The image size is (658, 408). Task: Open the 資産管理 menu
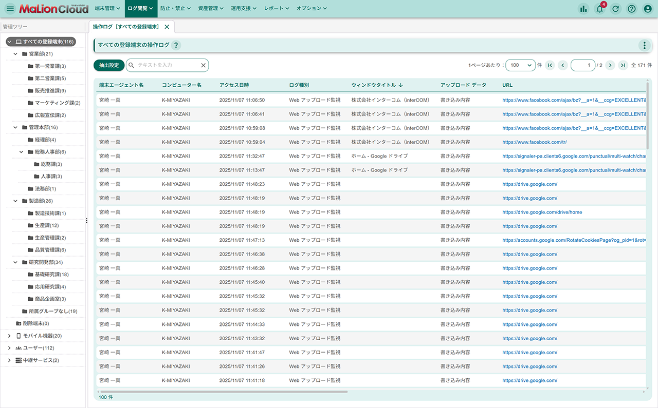pos(211,9)
